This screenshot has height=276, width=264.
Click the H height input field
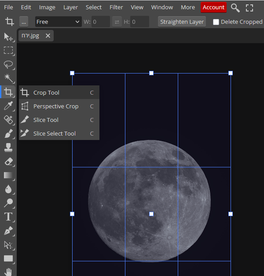pyautogui.click(x=139, y=22)
